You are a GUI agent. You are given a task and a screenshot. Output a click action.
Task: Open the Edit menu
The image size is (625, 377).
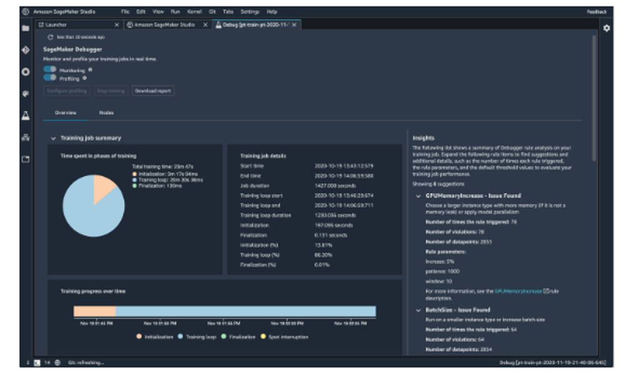pos(141,11)
